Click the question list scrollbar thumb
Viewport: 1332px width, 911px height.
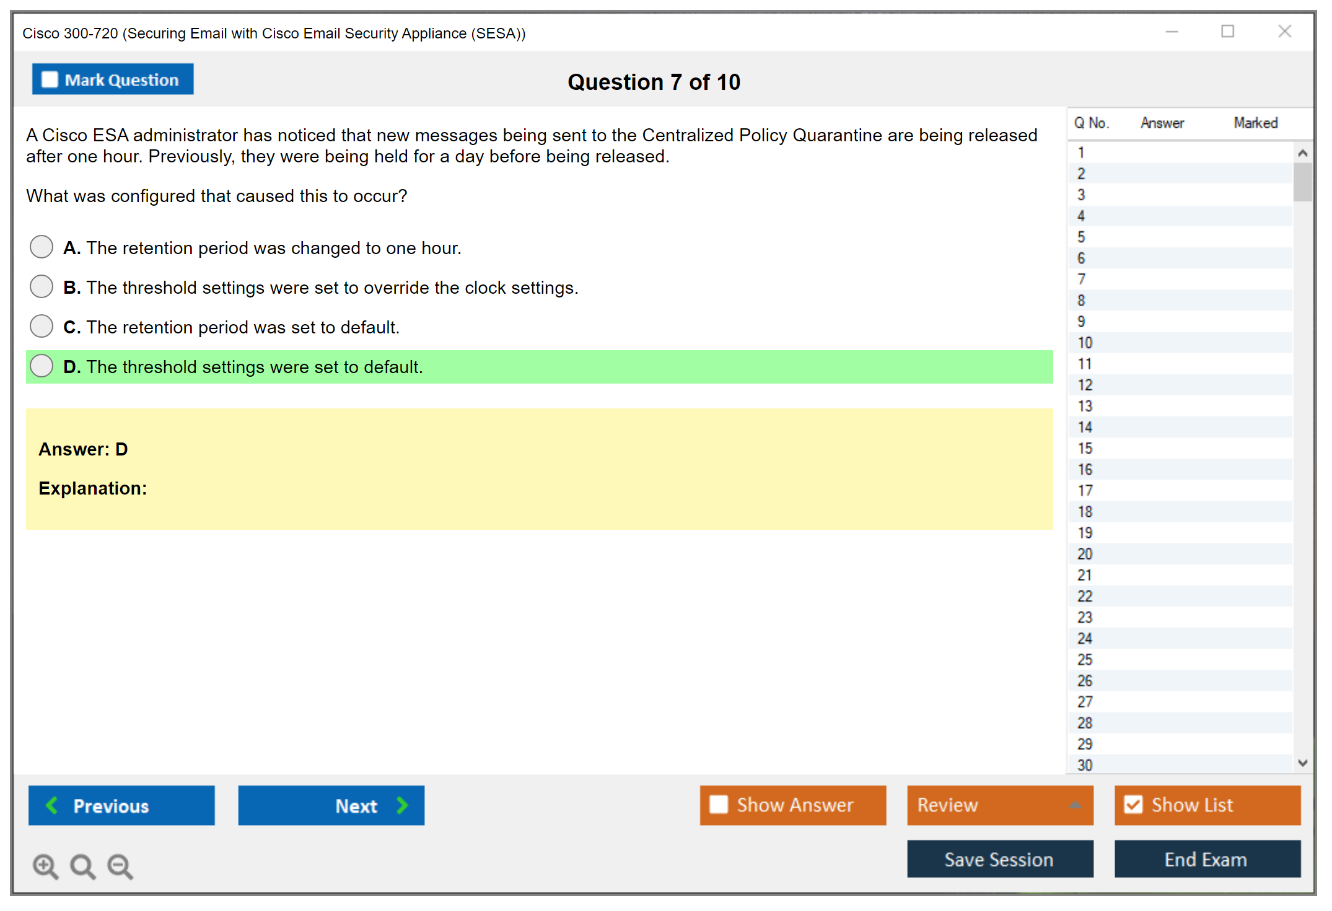[1302, 182]
